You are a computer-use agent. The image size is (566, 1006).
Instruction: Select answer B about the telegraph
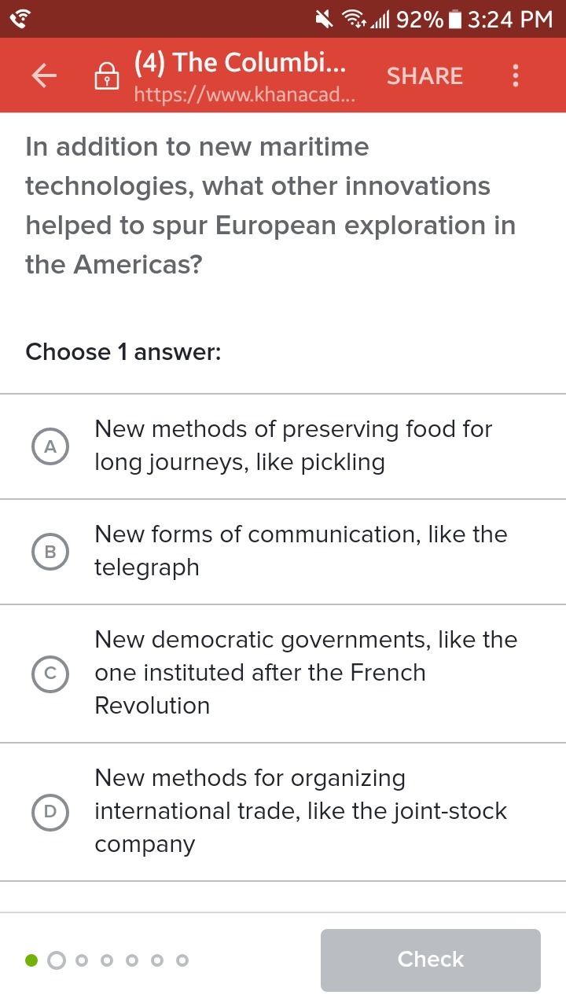pos(50,551)
